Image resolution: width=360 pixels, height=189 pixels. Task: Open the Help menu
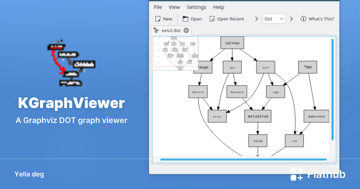[218, 7]
